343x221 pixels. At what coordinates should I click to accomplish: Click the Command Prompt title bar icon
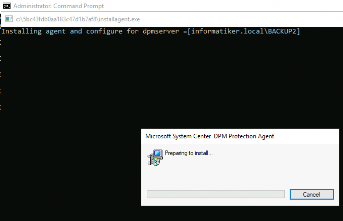[x=7, y=6]
